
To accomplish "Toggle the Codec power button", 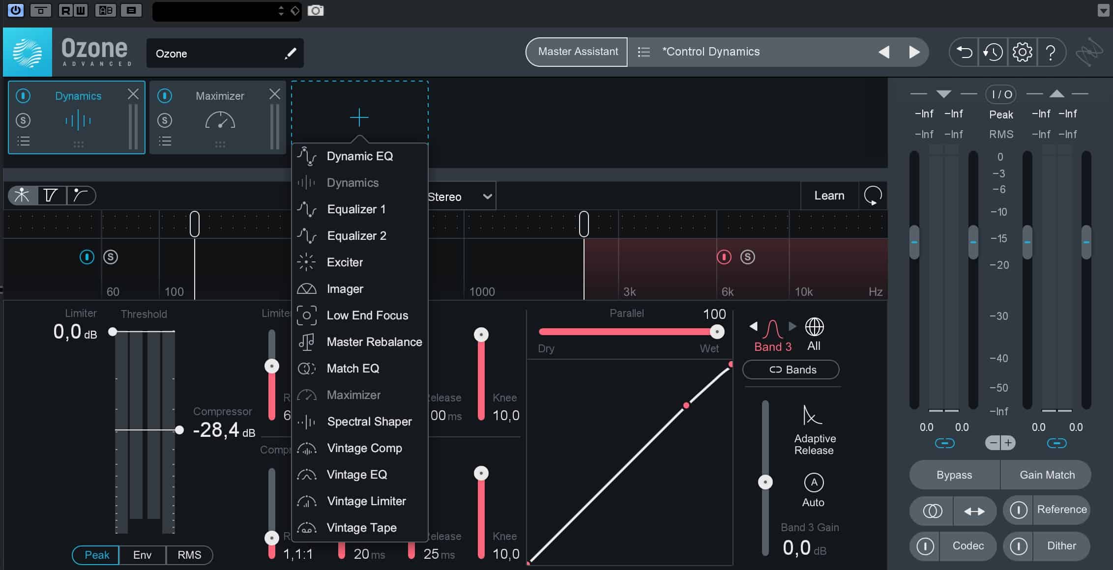I will (x=925, y=546).
